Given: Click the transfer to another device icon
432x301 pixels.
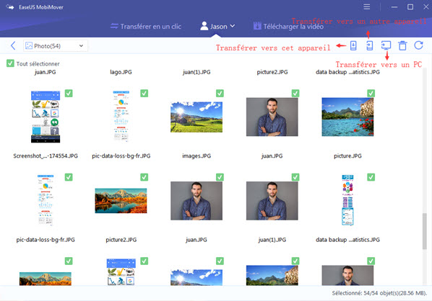Looking at the screenshot, I should coord(369,45).
